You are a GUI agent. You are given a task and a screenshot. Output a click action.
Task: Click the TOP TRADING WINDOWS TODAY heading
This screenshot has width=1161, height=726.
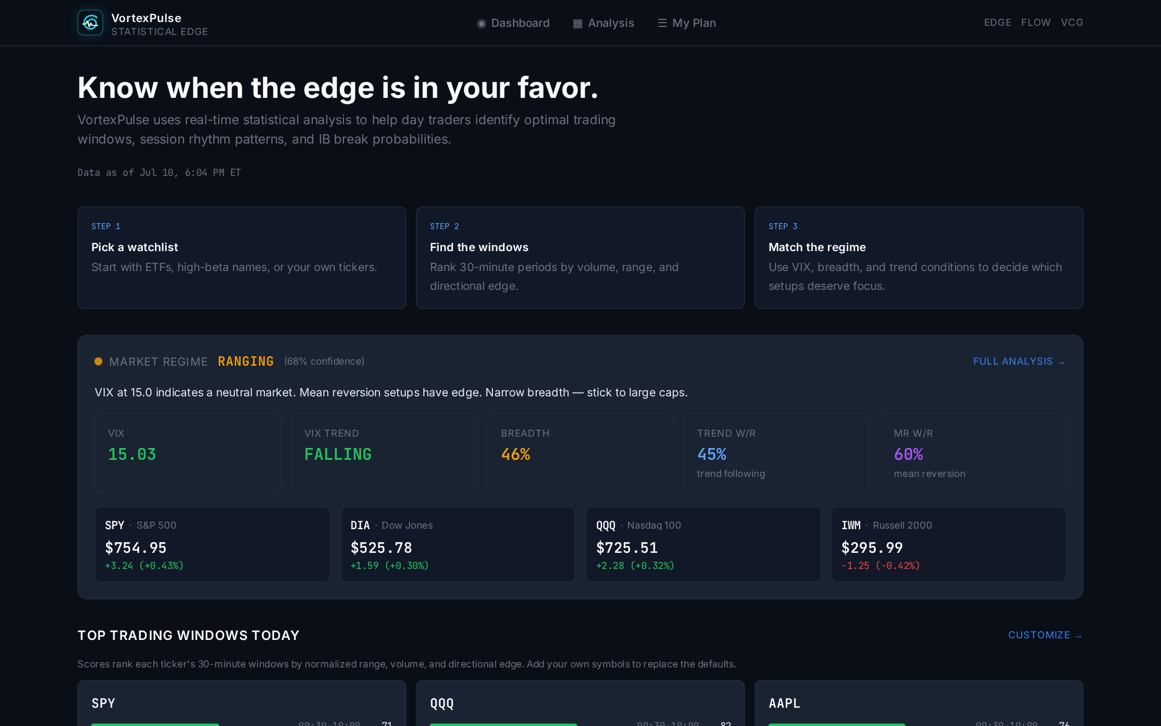(x=188, y=635)
